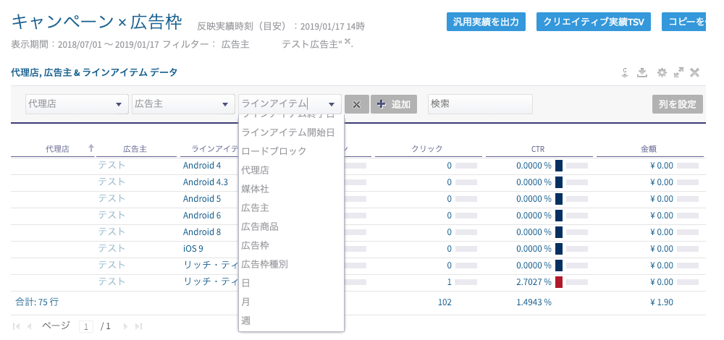Open the Android 4 line item link
724x340 pixels.
click(202, 165)
